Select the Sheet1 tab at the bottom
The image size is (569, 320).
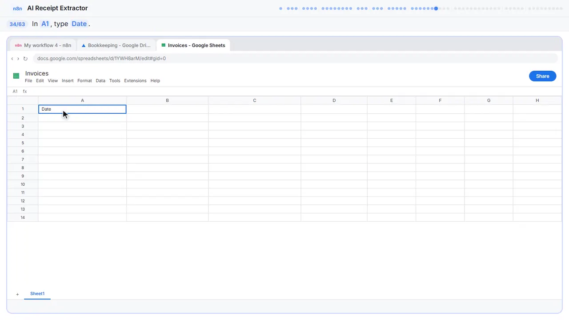(x=37, y=294)
